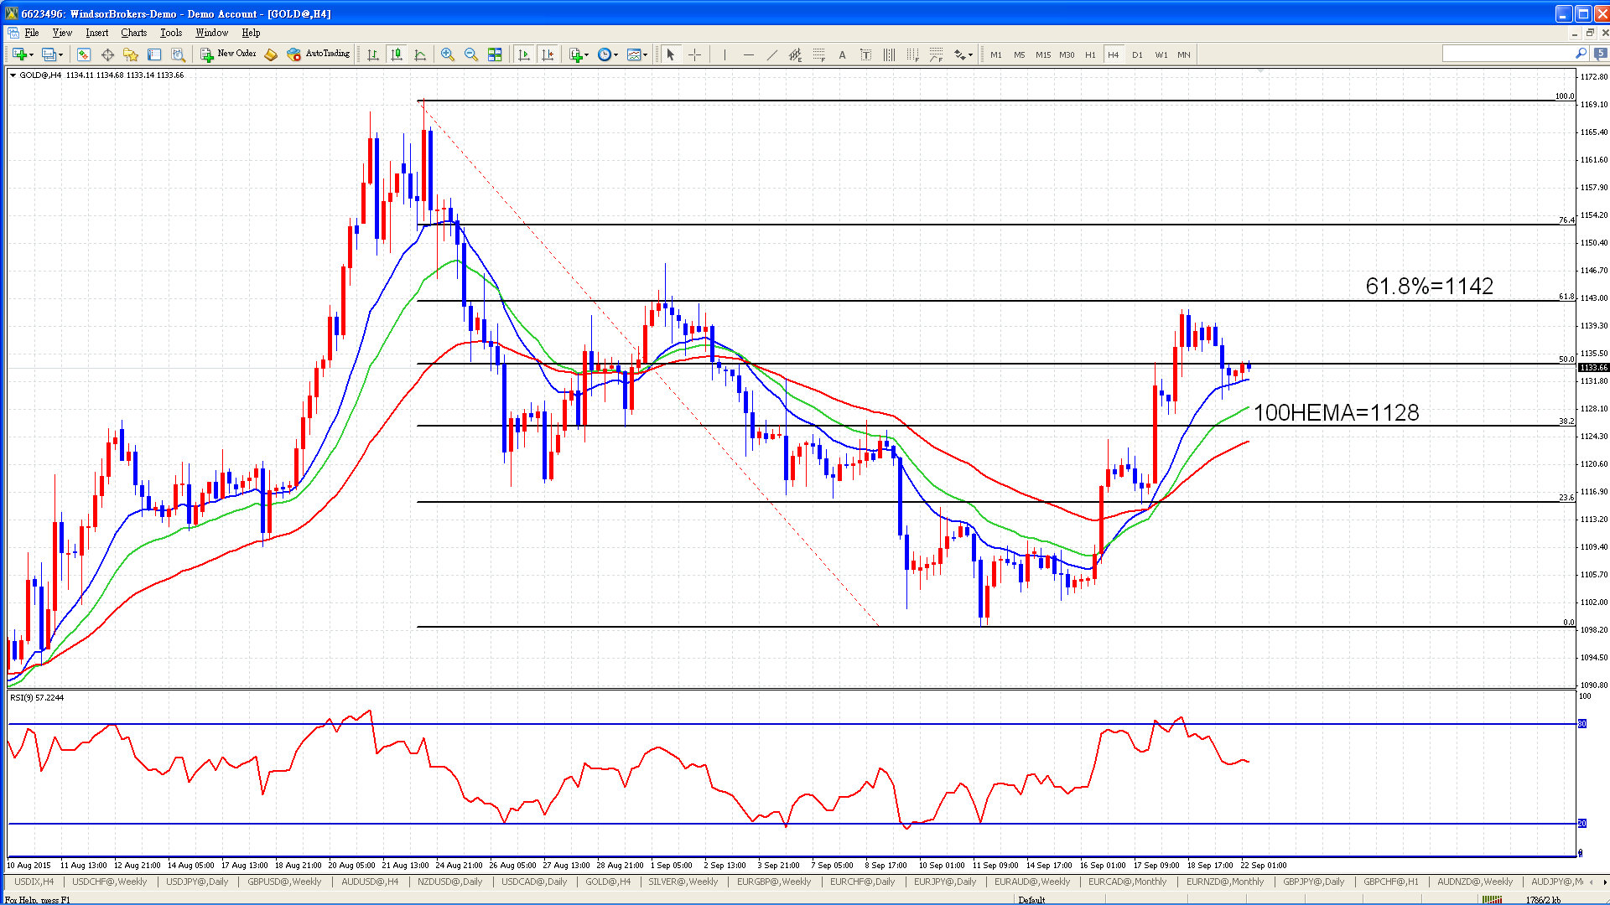Click the Zoom In magnifier icon
The width and height of the screenshot is (1610, 905).
click(448, 54)
